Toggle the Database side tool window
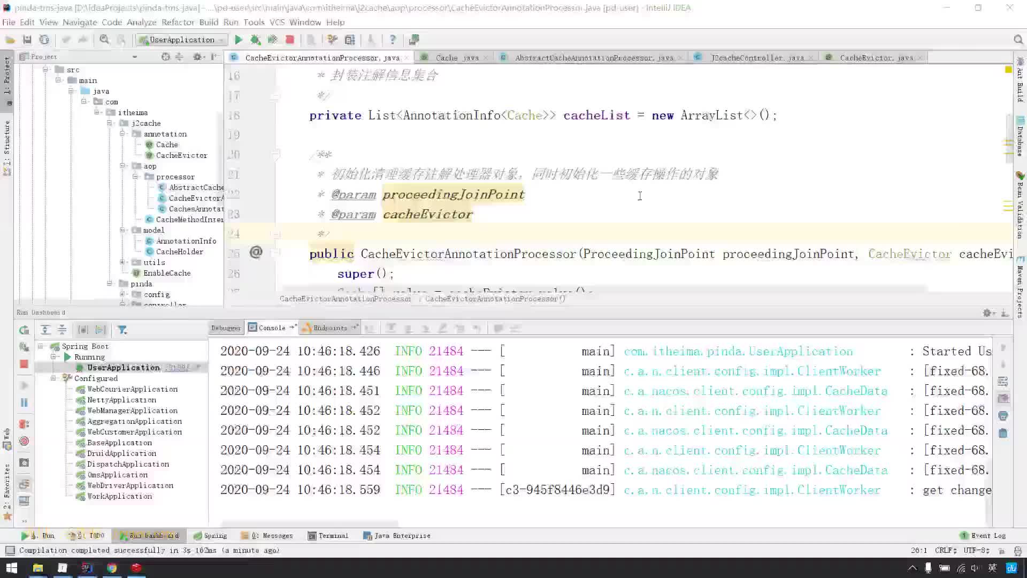Screen dimensions: 1027x578 (1020, 136)
